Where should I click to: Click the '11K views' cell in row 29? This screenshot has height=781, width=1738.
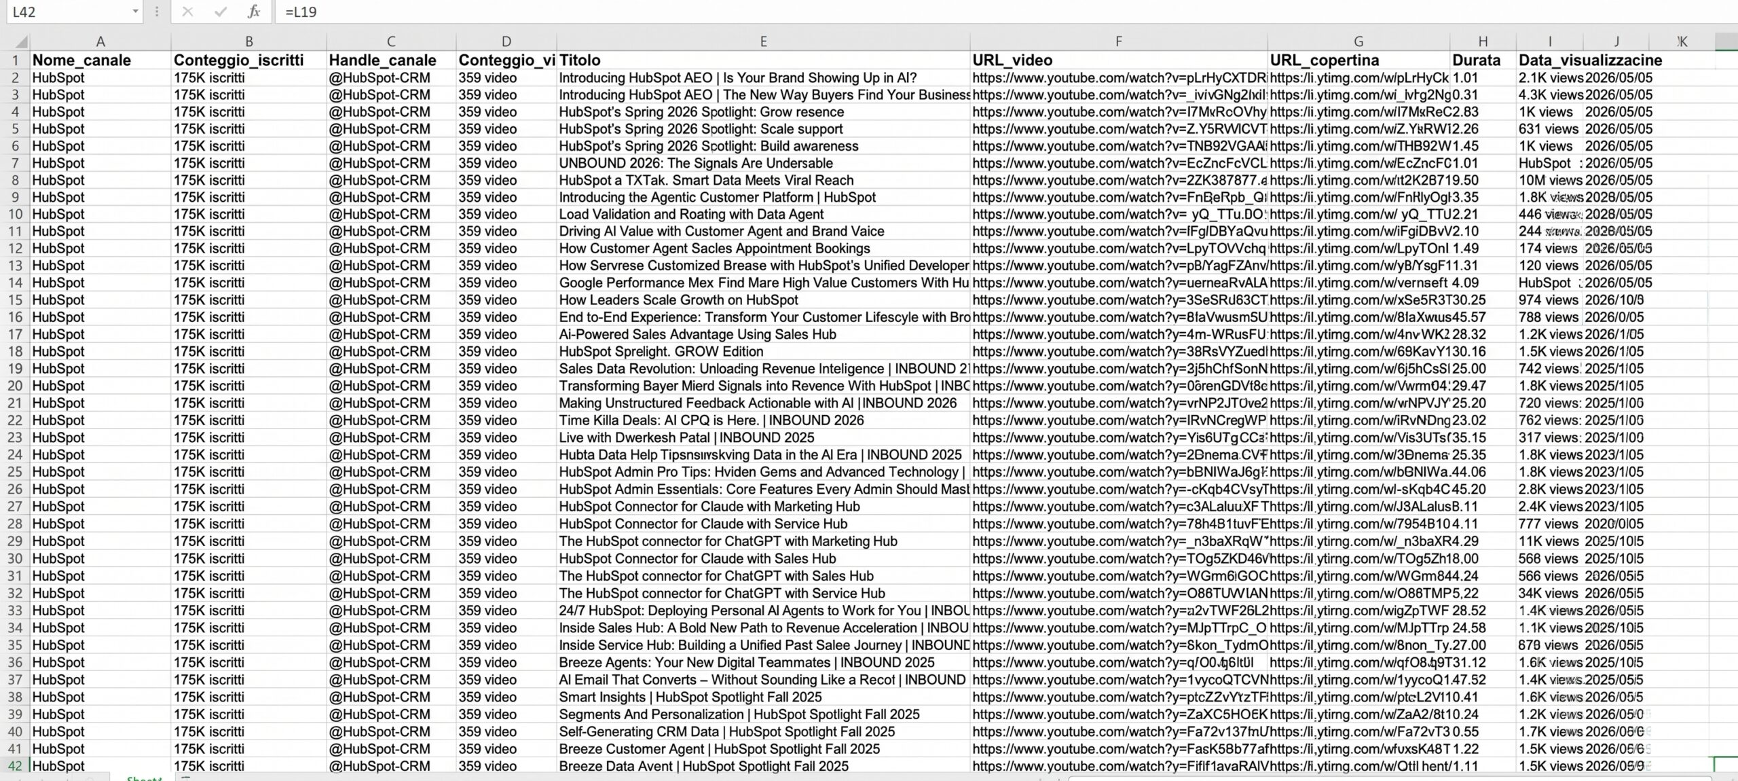1550,541
